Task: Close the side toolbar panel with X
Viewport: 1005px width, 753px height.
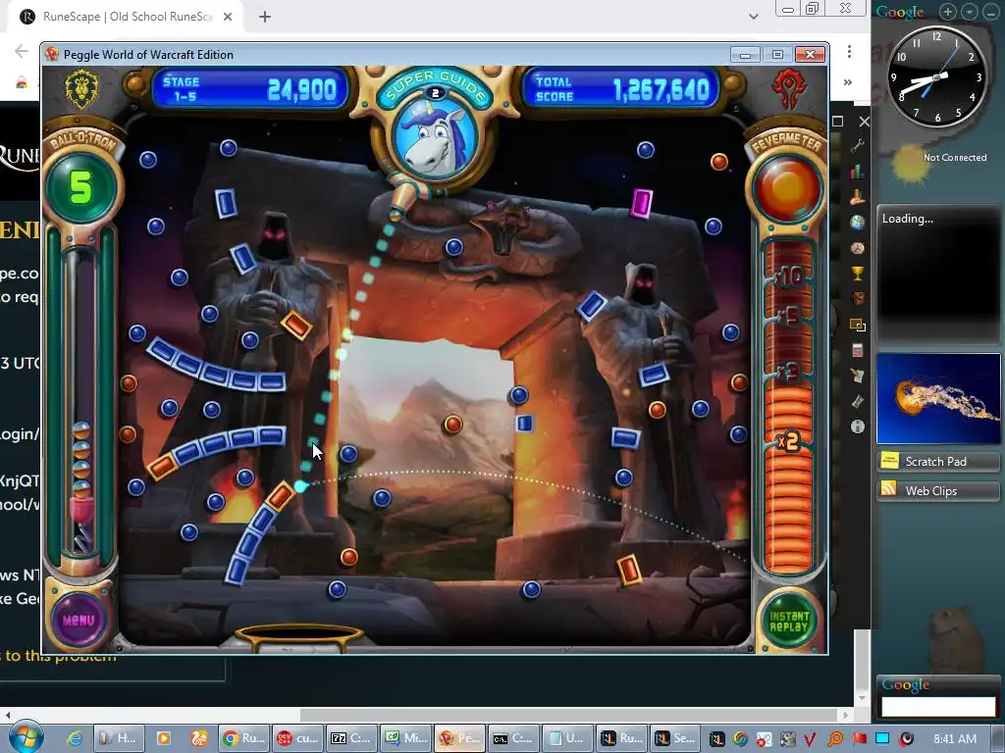Action: pos(864,122)
